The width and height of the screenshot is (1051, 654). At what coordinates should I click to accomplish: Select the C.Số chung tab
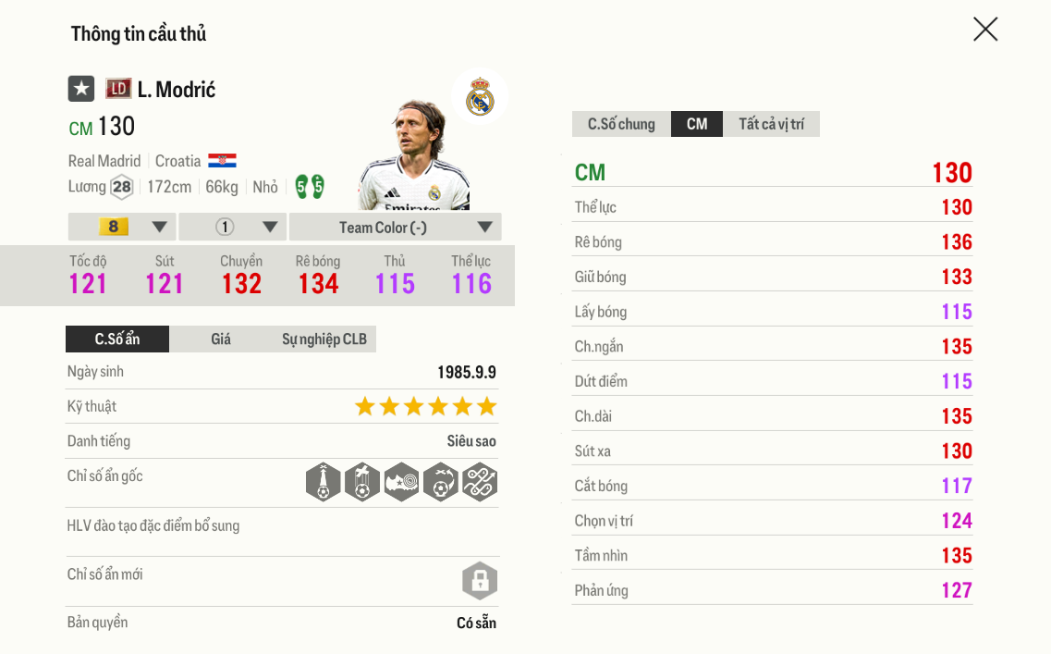[x=621, y=124]
